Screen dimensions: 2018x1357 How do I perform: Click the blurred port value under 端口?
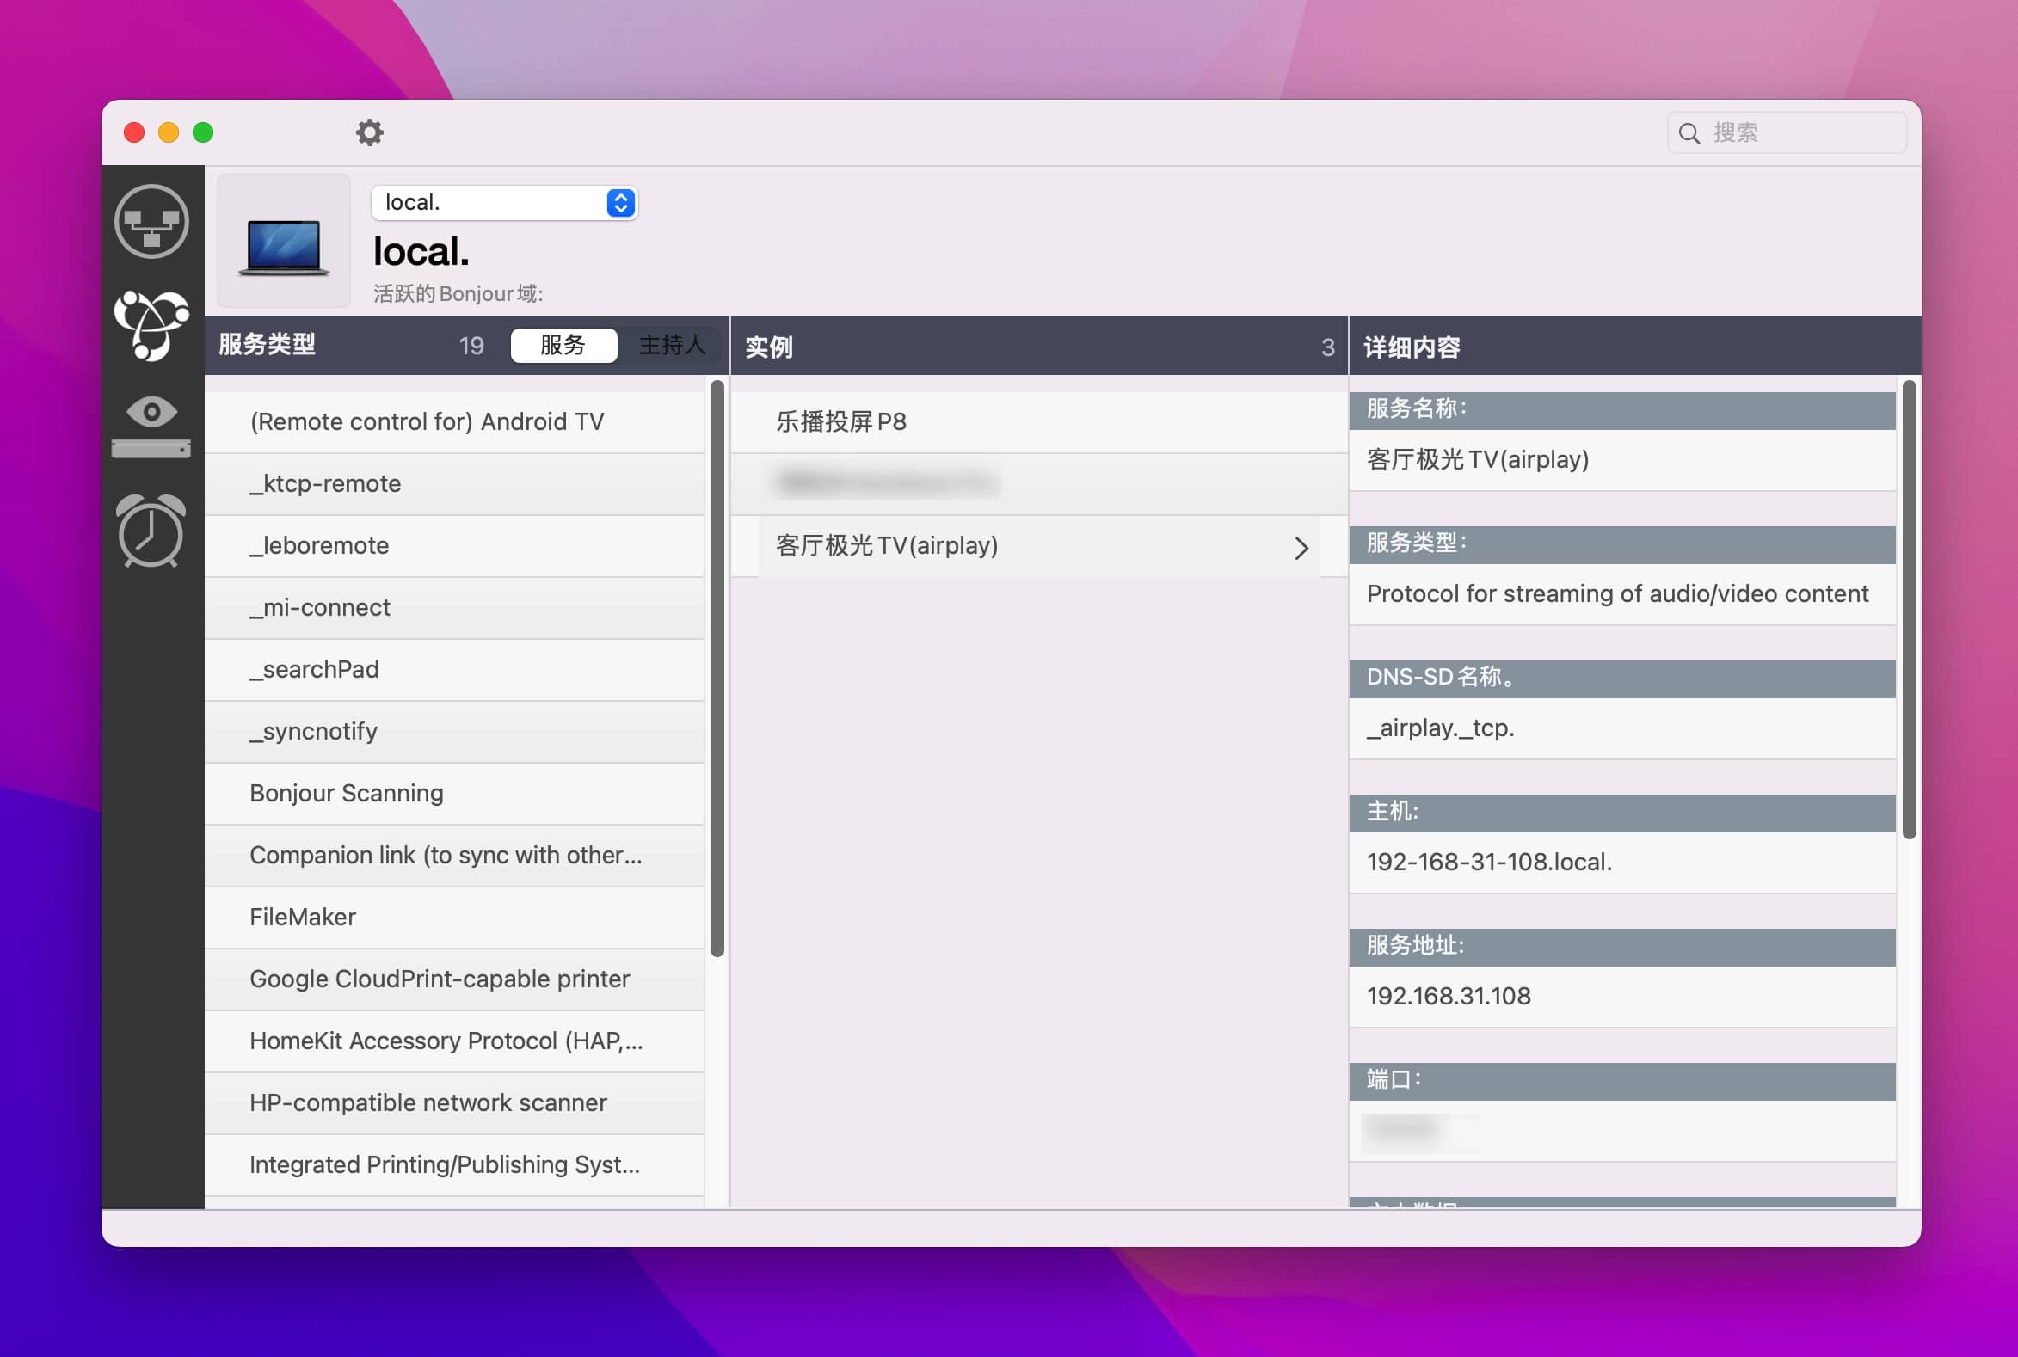1420,1130
